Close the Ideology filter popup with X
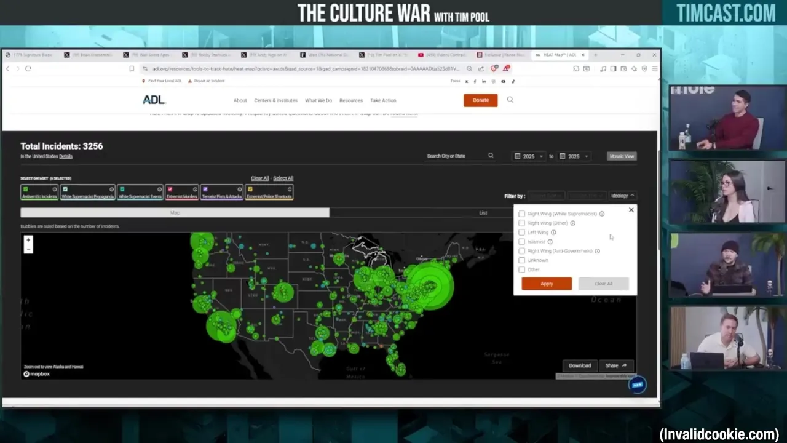Viewport: 787px width, 443px height. pyautogui.click(x=631, y=210)
